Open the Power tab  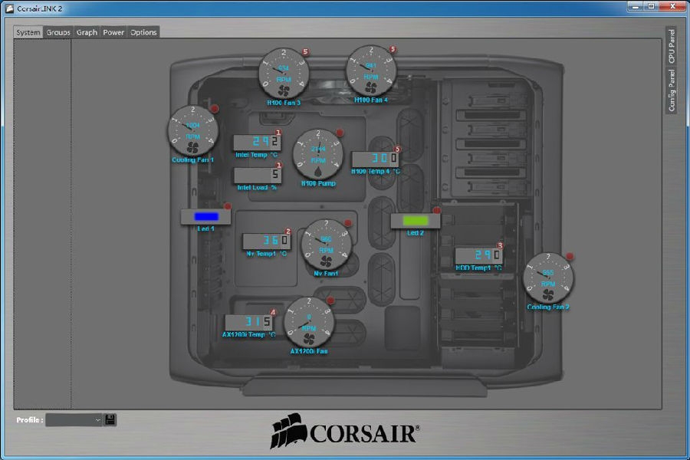pos(113,32)
